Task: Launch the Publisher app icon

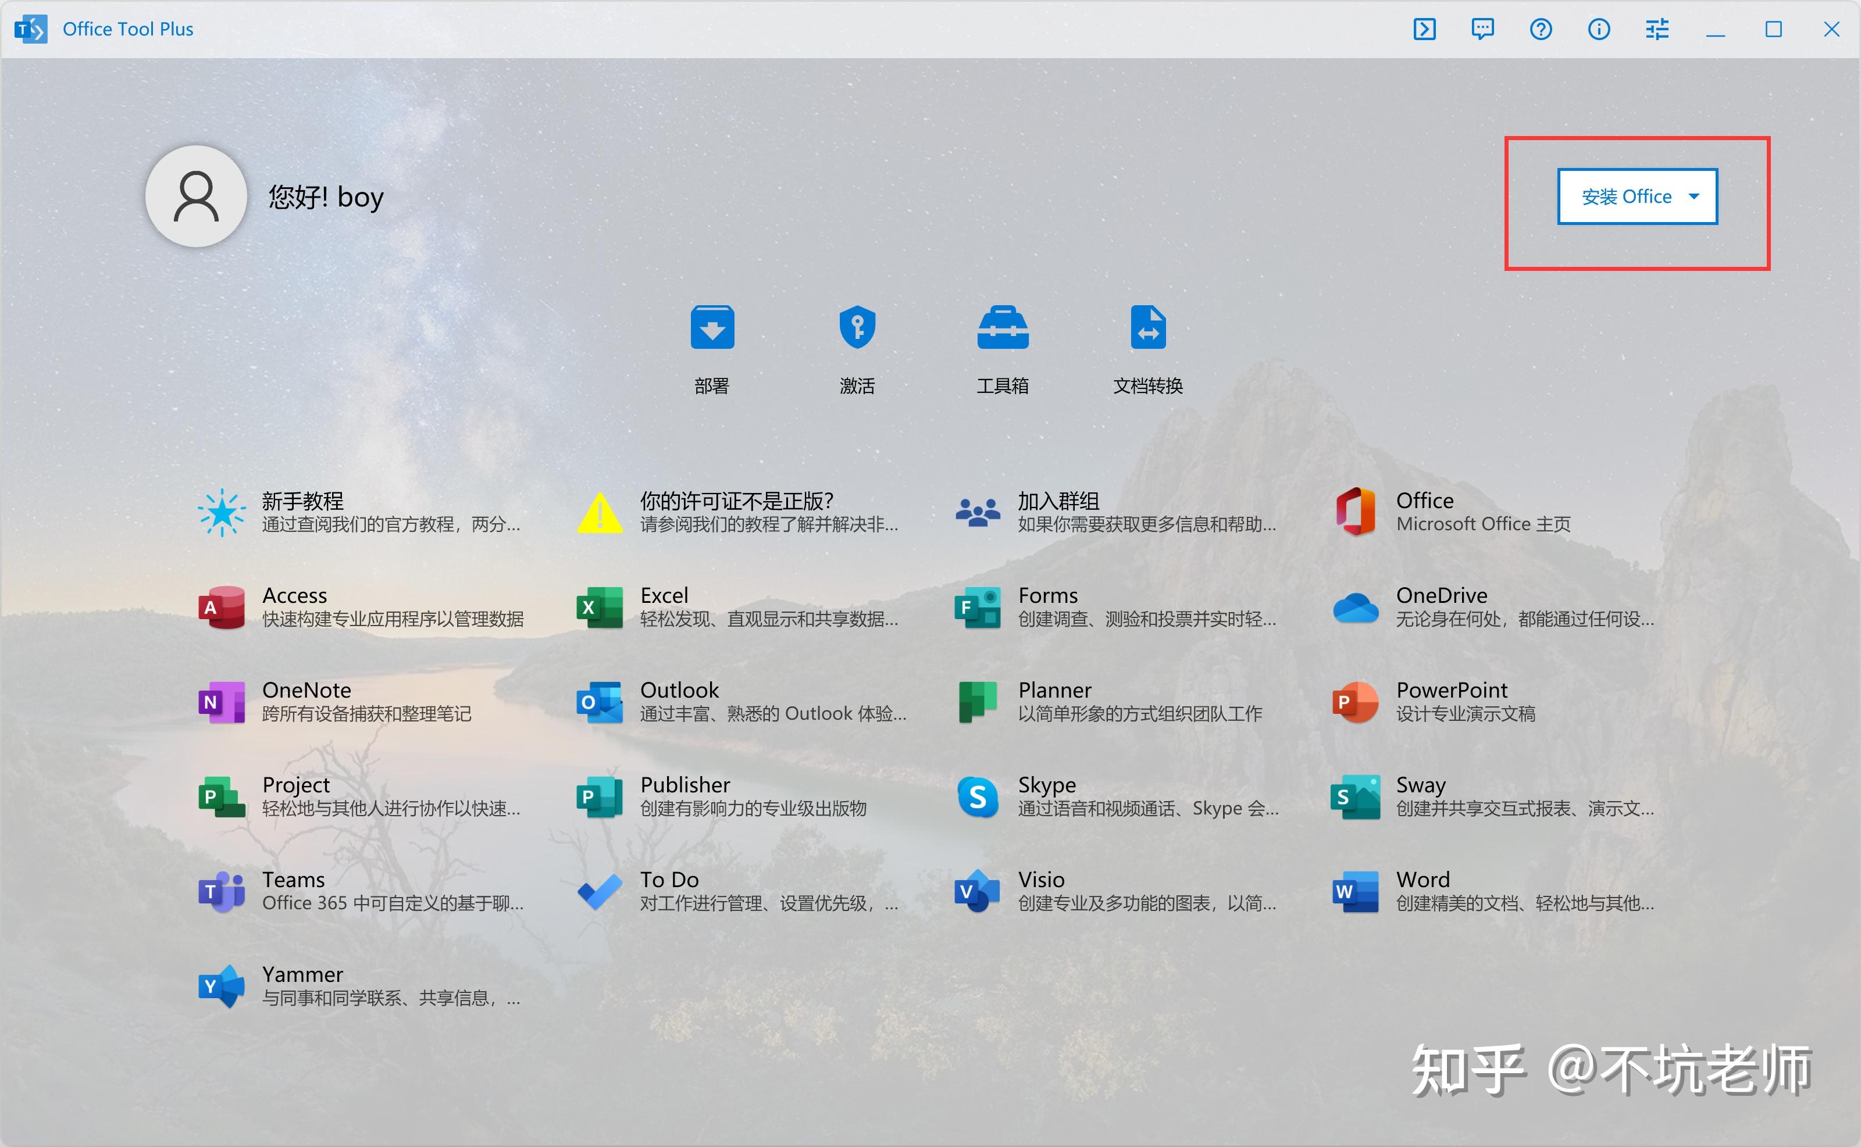Action: point(600,796)
